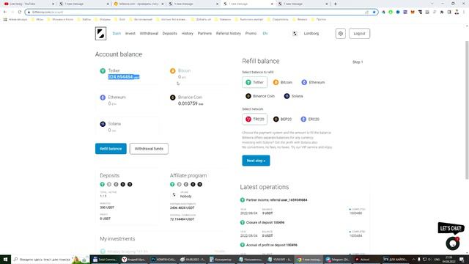Click the Bitteora logo in the header

tap(100, 34)
